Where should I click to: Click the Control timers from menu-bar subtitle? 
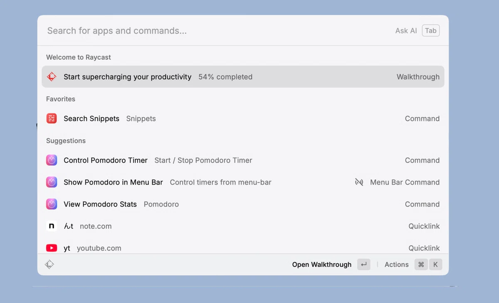[x=220, y=182]
